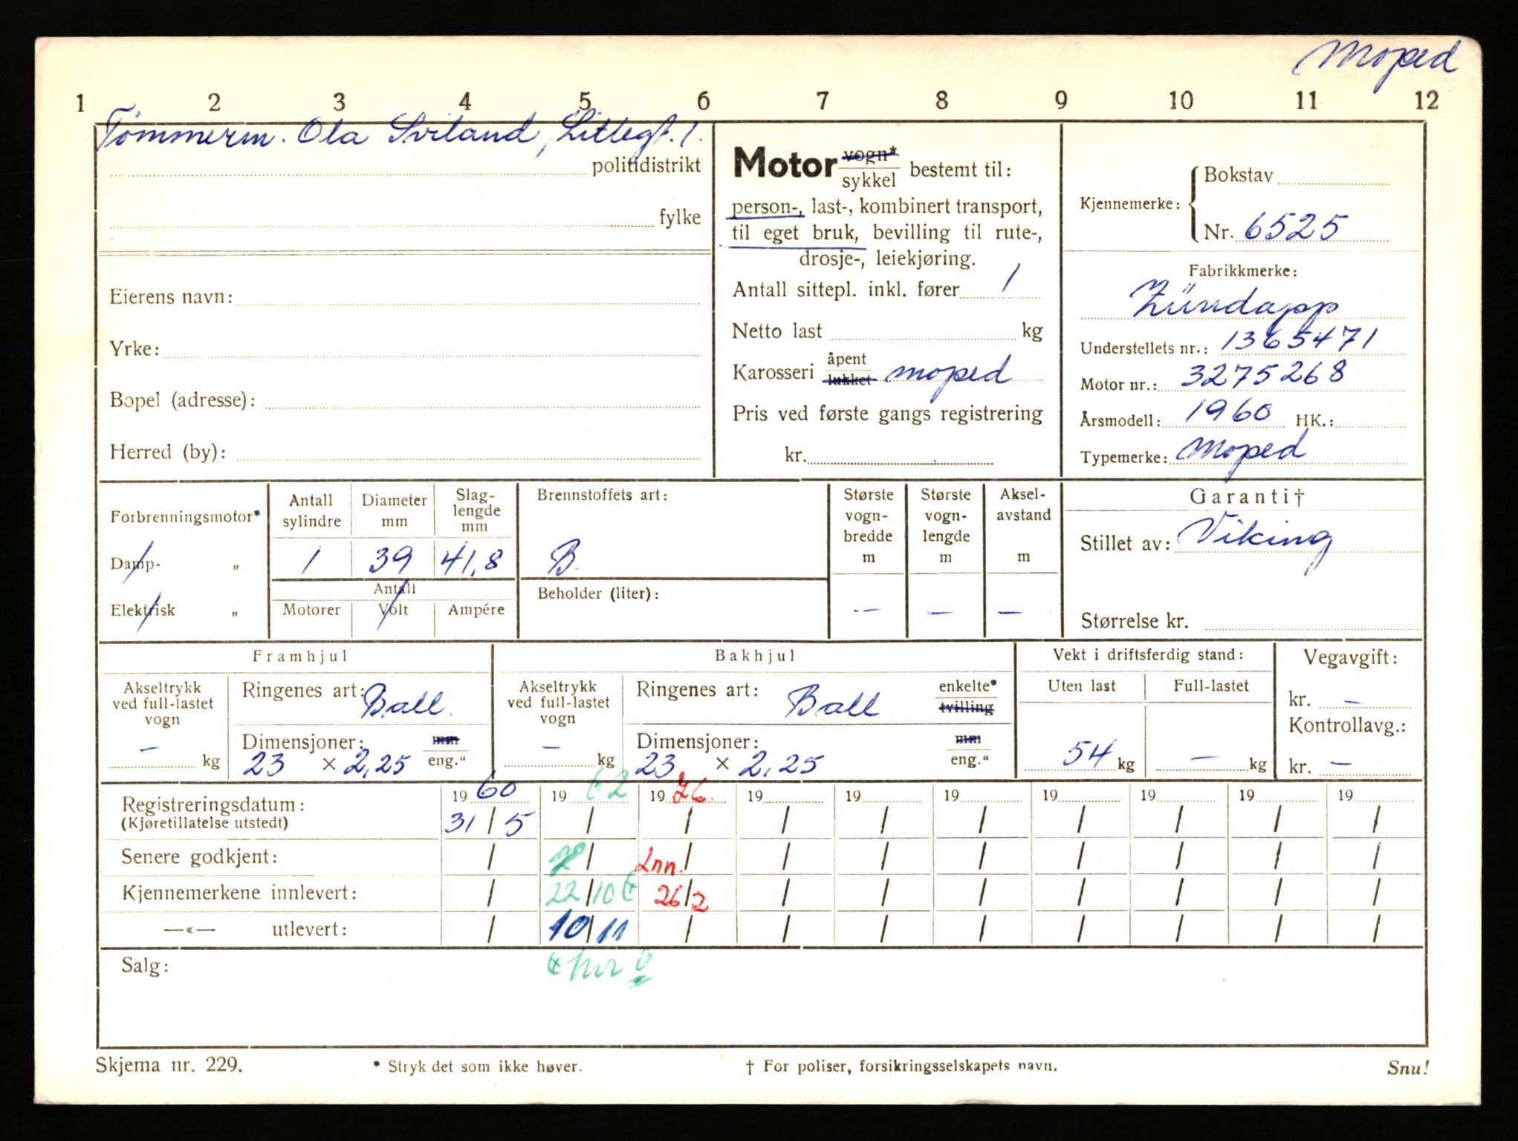The width and height of the screenshot is (1518, 1141).
Task: Click the 'Størrelse kr.' label
Action: [1135, 621]
